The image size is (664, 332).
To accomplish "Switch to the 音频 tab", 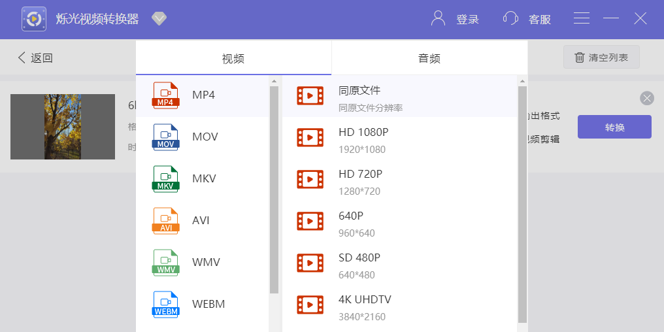I will [429, 58].
